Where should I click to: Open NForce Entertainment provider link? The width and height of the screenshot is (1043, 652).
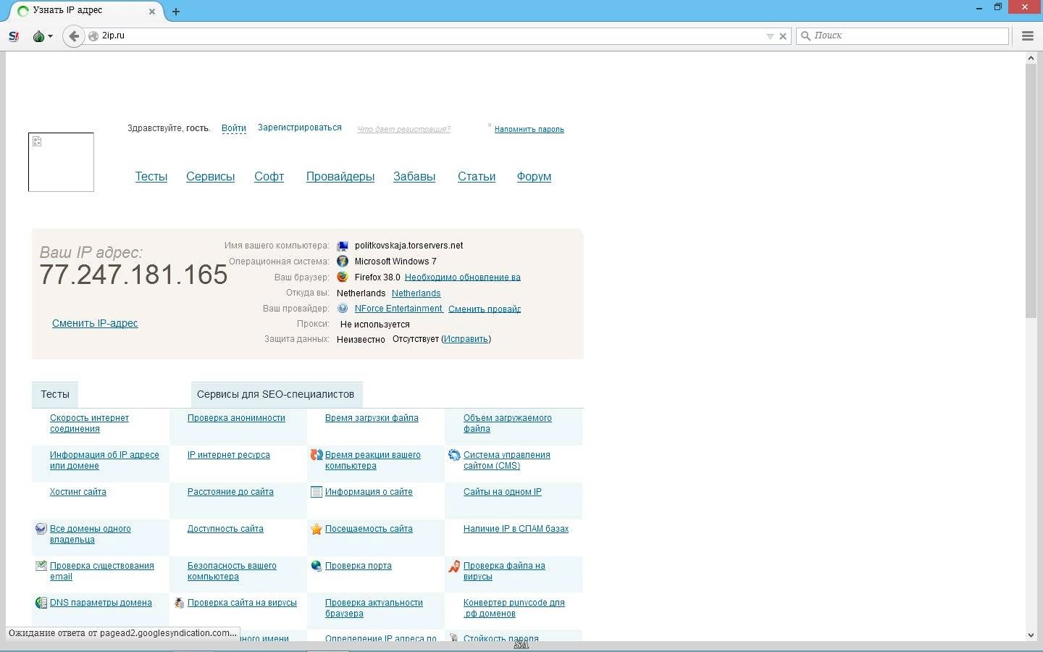pyautogui.click(x=398, y=309)
